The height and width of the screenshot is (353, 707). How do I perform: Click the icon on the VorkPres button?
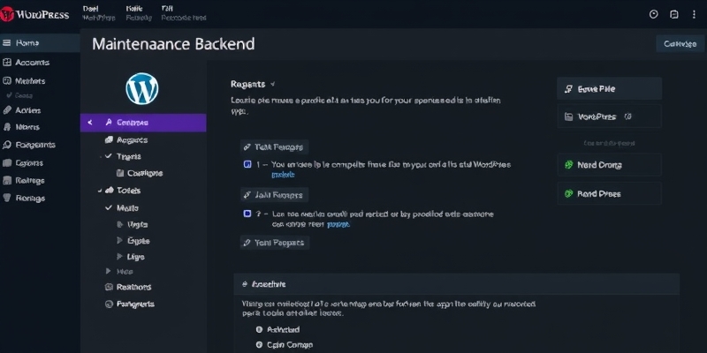click(569, 116)
